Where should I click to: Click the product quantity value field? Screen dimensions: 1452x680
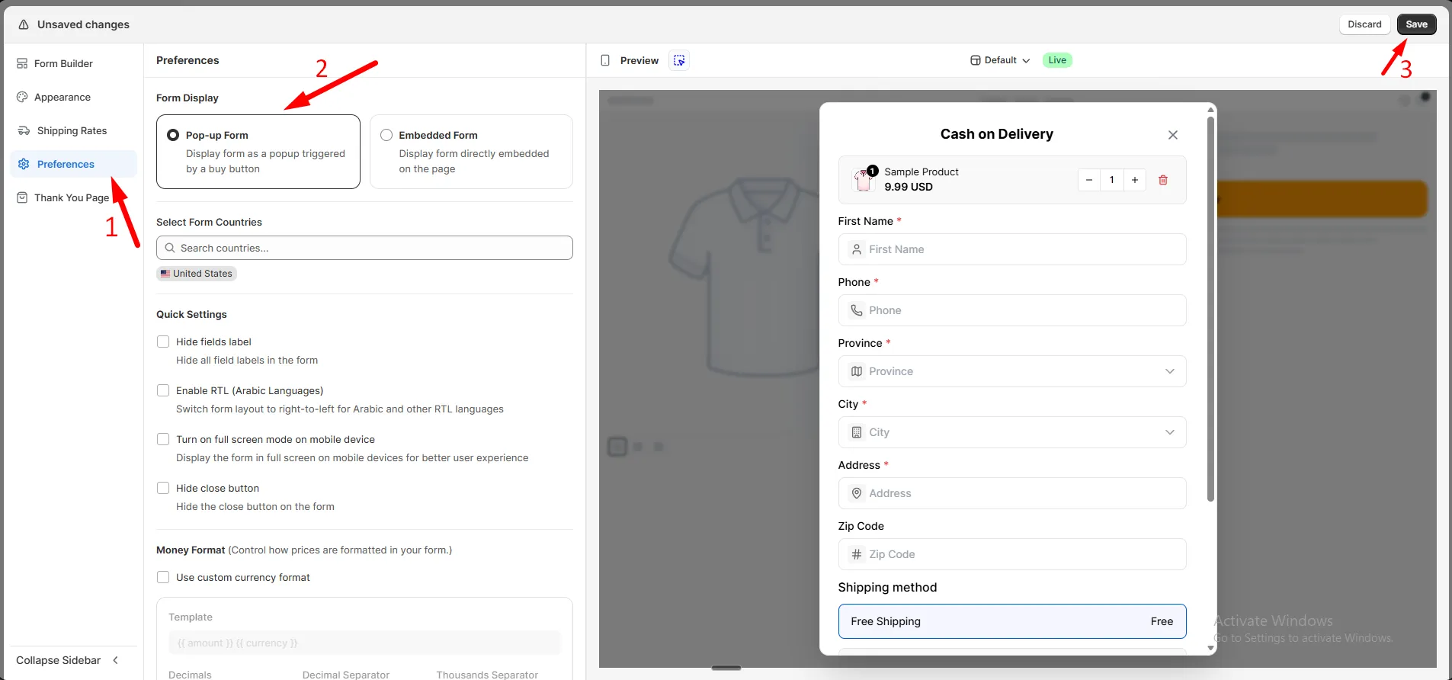[x=1112, y=180]
